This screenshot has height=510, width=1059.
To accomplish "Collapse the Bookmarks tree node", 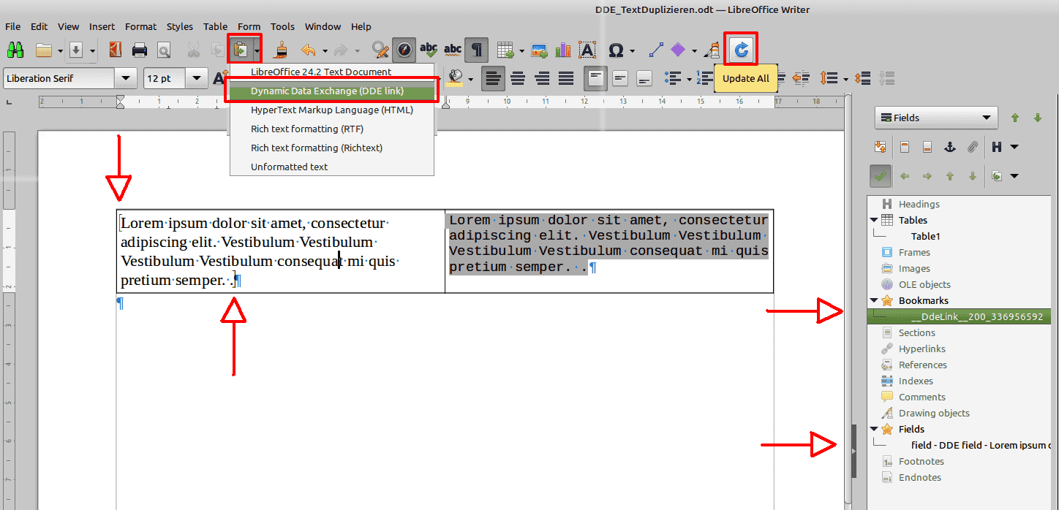I will (x=874, y=300).
